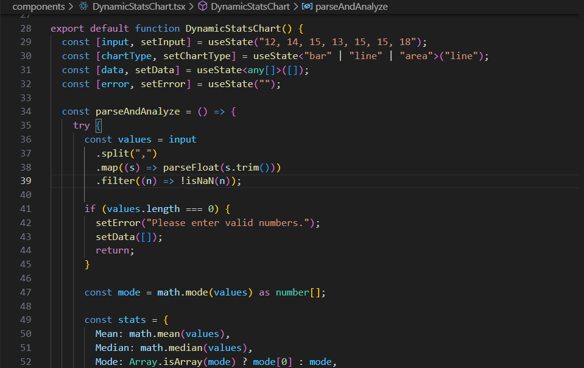
Task: Click 'parseFloat' on line 38
Action: (x=191, y=168)
